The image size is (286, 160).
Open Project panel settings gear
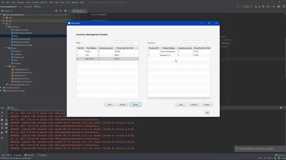coord(65,11)
